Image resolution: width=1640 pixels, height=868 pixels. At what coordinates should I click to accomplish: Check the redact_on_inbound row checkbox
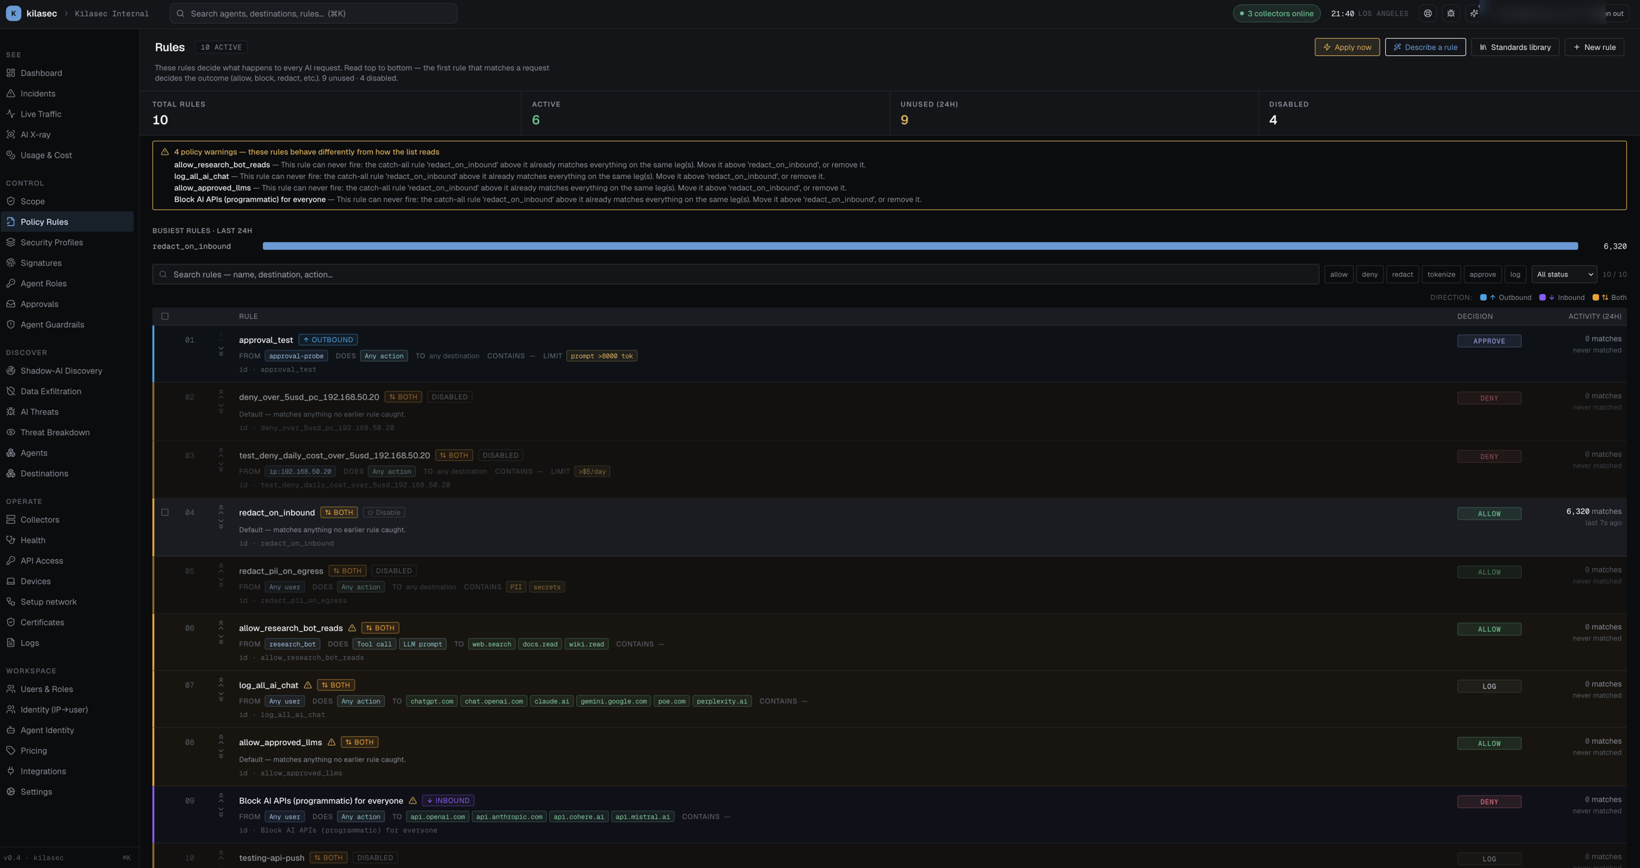point(165,512)
